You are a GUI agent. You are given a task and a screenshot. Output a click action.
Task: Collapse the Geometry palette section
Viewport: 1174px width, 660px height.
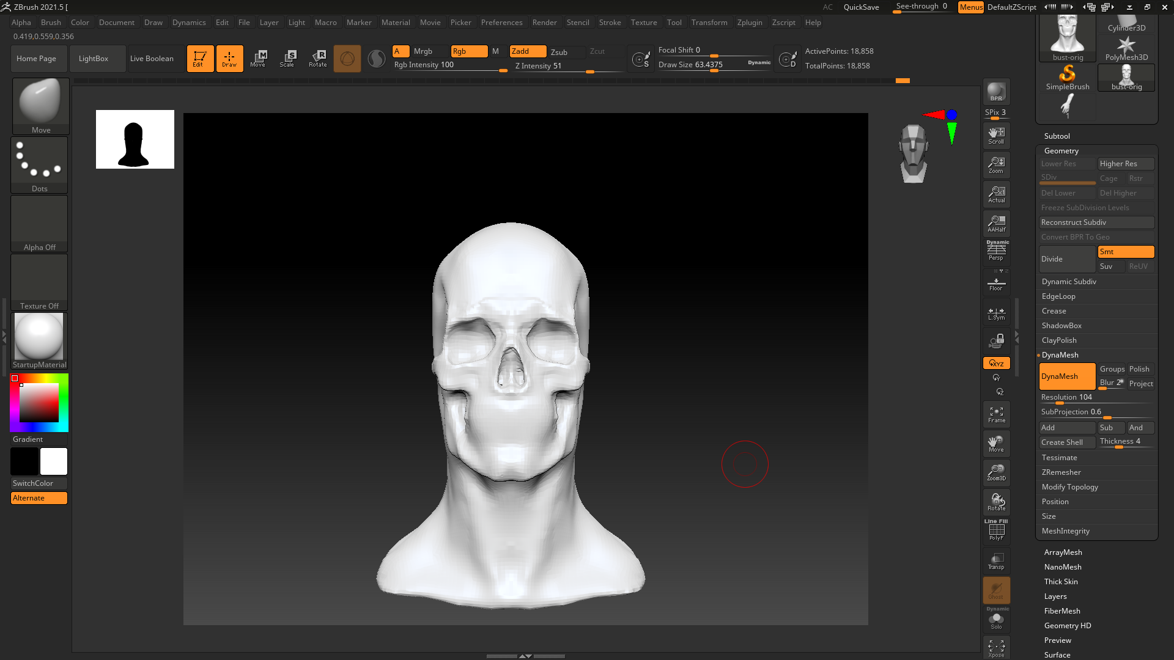click(1061, 151)
